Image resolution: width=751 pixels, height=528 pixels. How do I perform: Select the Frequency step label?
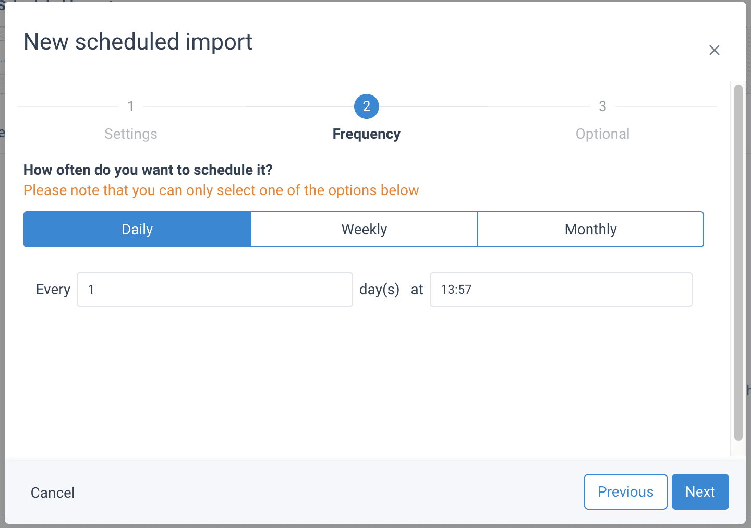[366, 134]
